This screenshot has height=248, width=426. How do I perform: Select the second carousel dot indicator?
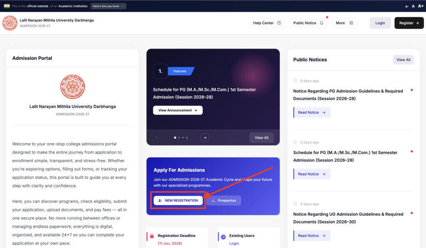point(179,138)
